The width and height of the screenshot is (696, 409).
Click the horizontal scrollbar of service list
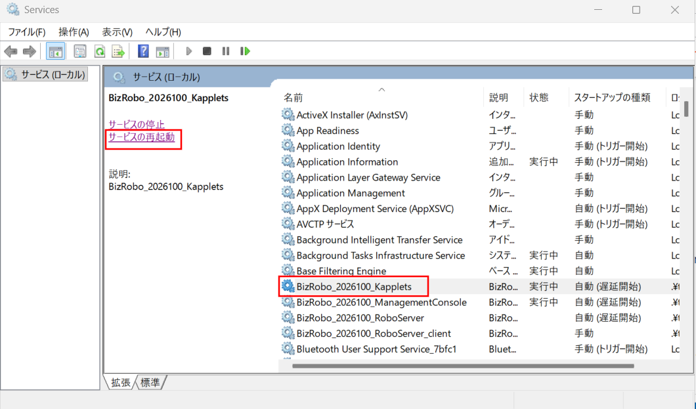[463, 366]
